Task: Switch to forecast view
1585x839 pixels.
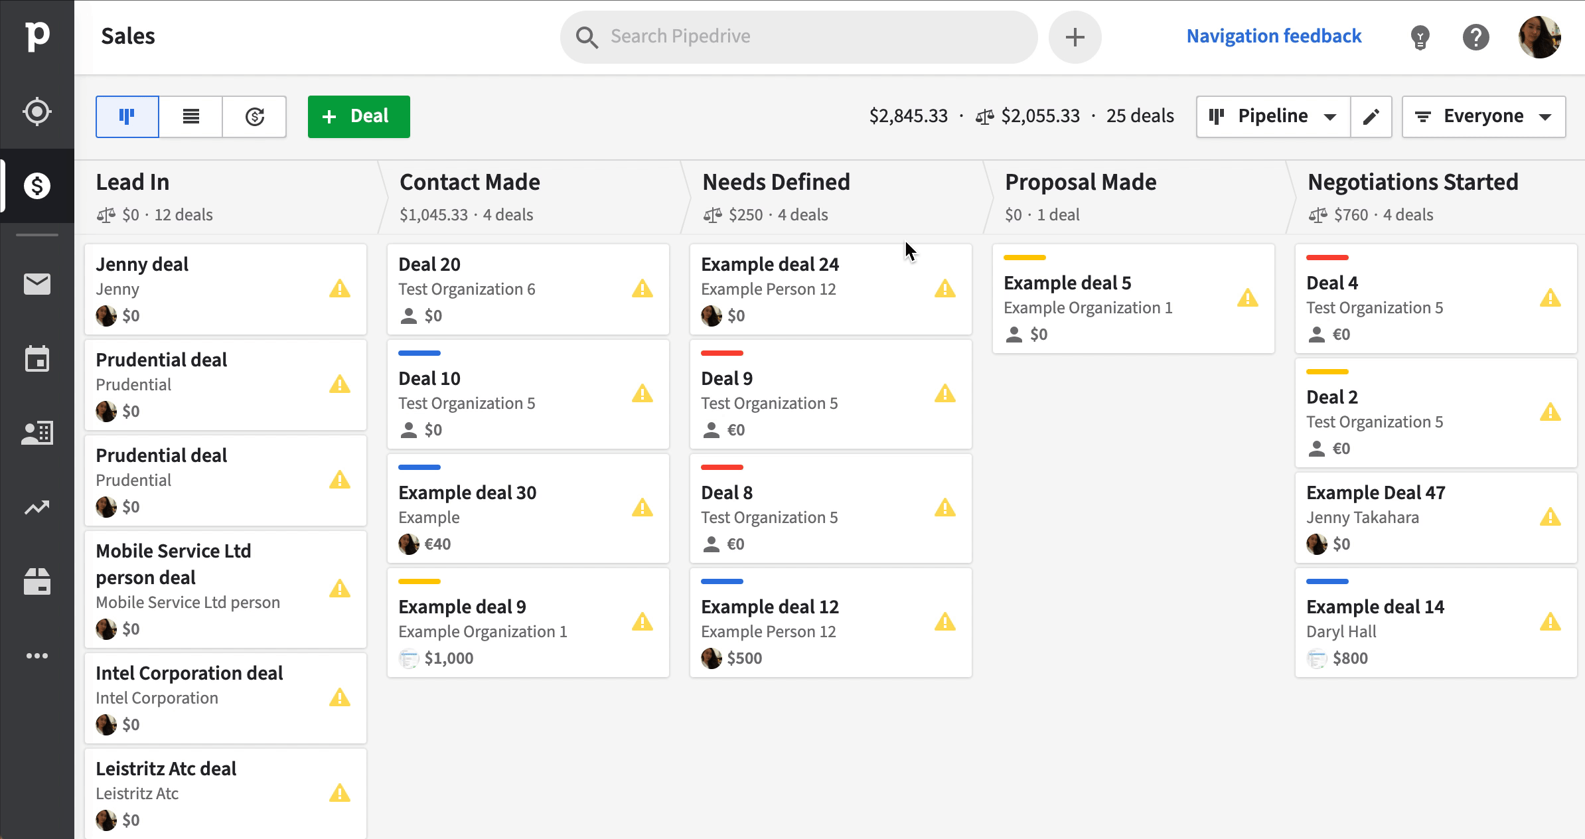Action: (x=255, y=117)
